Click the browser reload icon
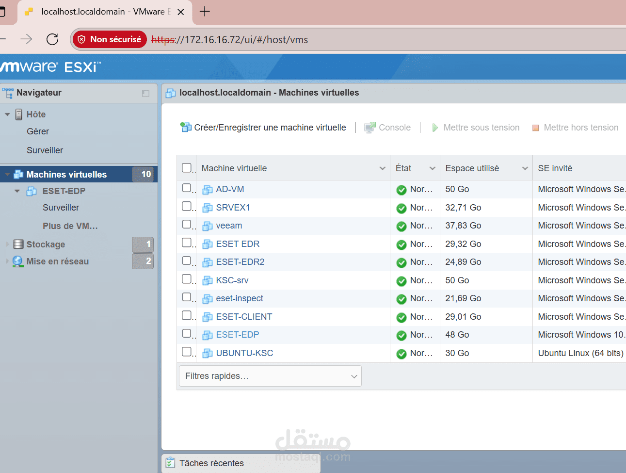This screenshot has height=473, width=626. pyautogui.click(x=52, y=39)
